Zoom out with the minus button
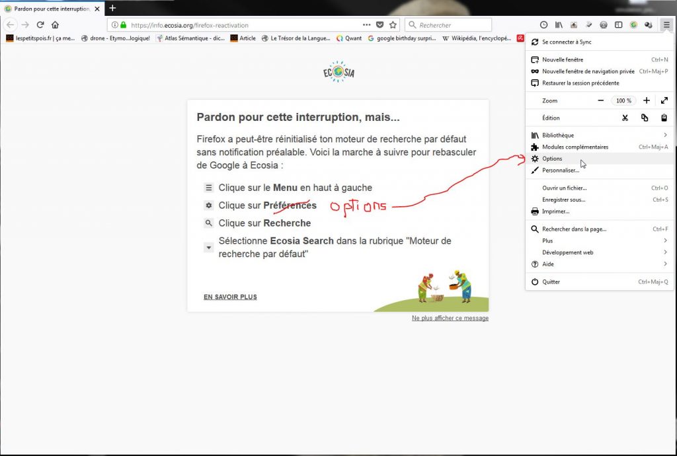This screenshot has height=456, width=677. tap(600, 100)
